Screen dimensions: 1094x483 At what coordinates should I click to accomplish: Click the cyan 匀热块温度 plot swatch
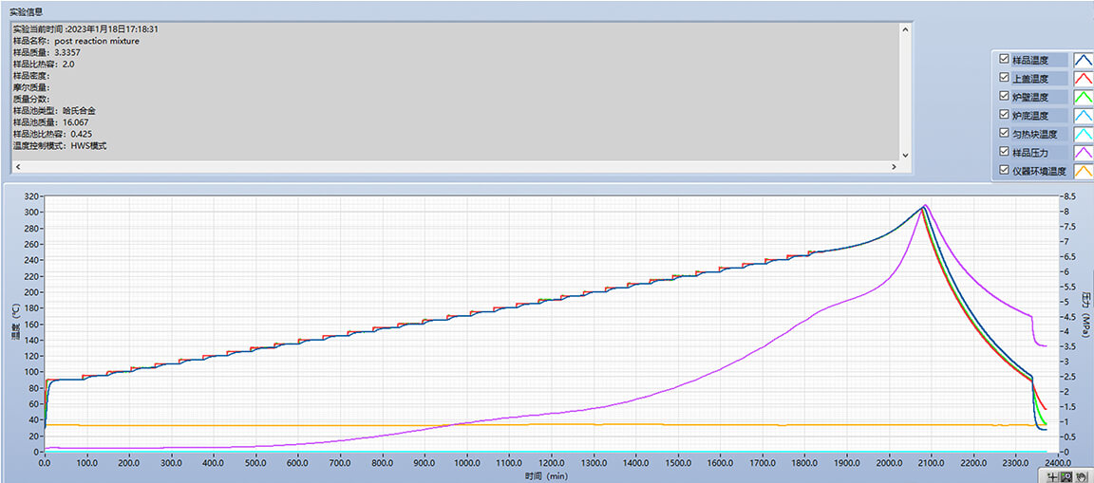[x=1083, y=134]
